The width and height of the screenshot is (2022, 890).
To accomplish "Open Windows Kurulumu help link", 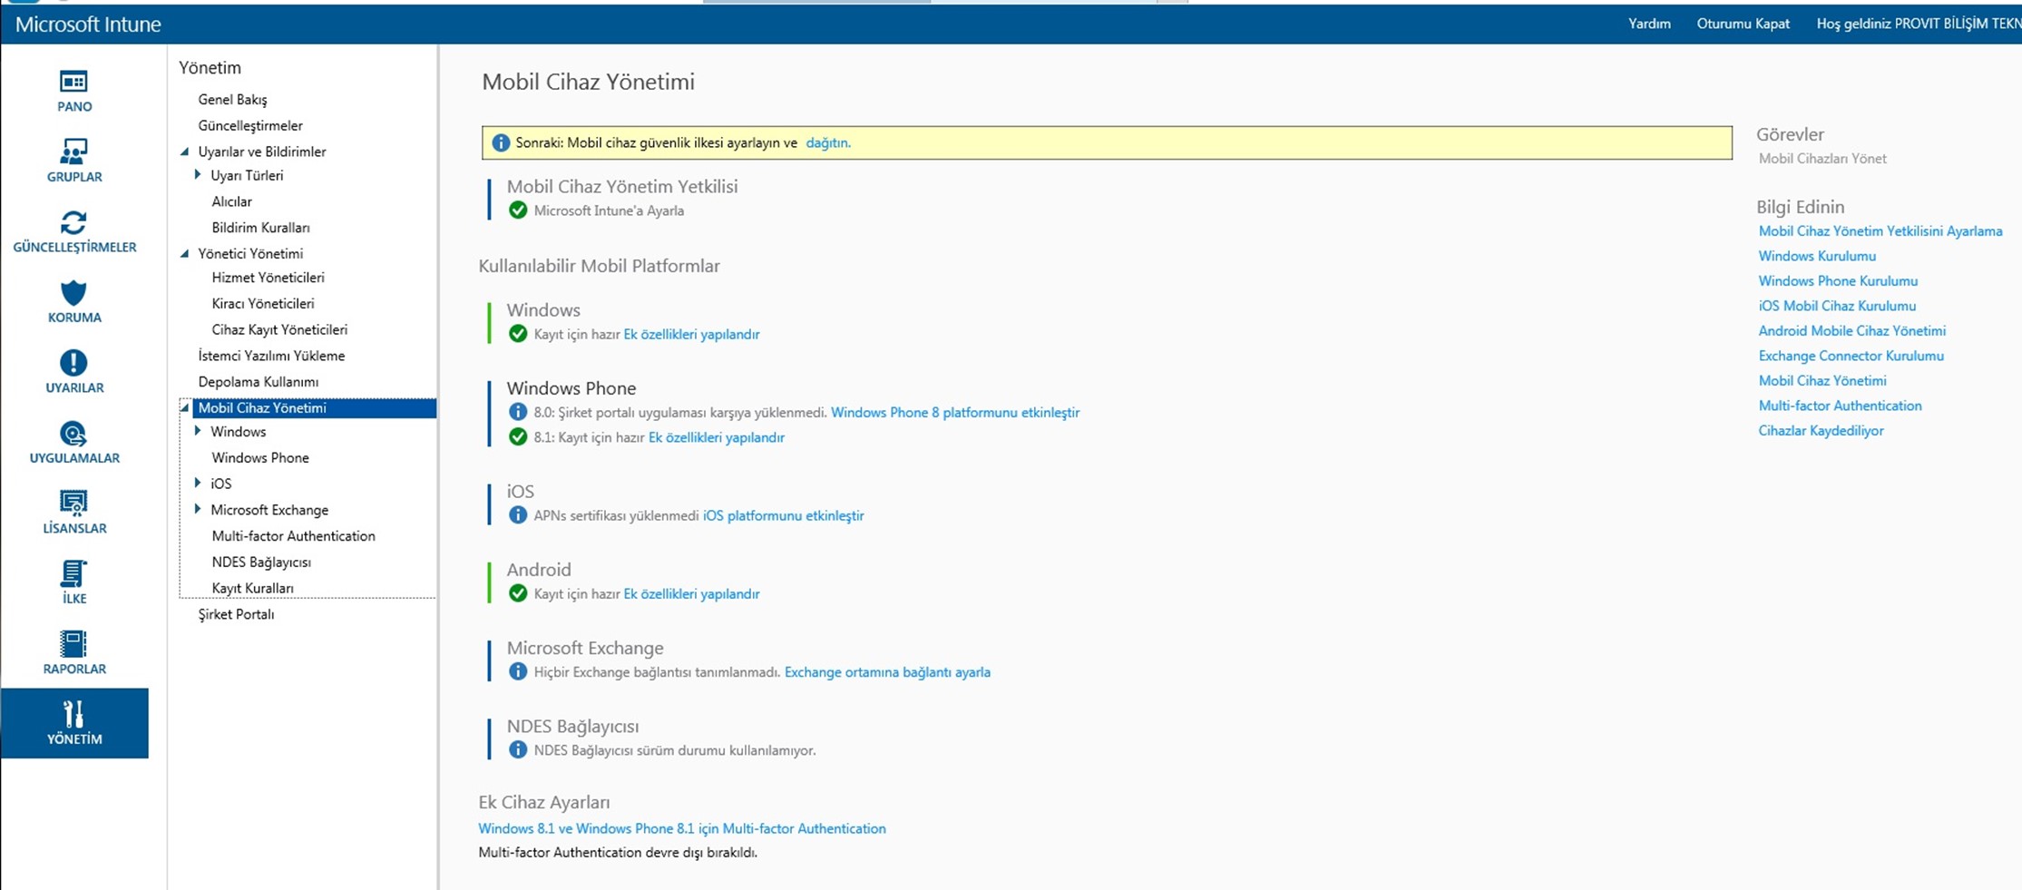I will click(1817, 256).
